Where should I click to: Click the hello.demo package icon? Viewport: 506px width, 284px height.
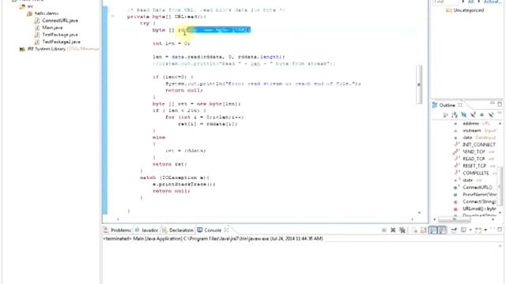point(30,13)
